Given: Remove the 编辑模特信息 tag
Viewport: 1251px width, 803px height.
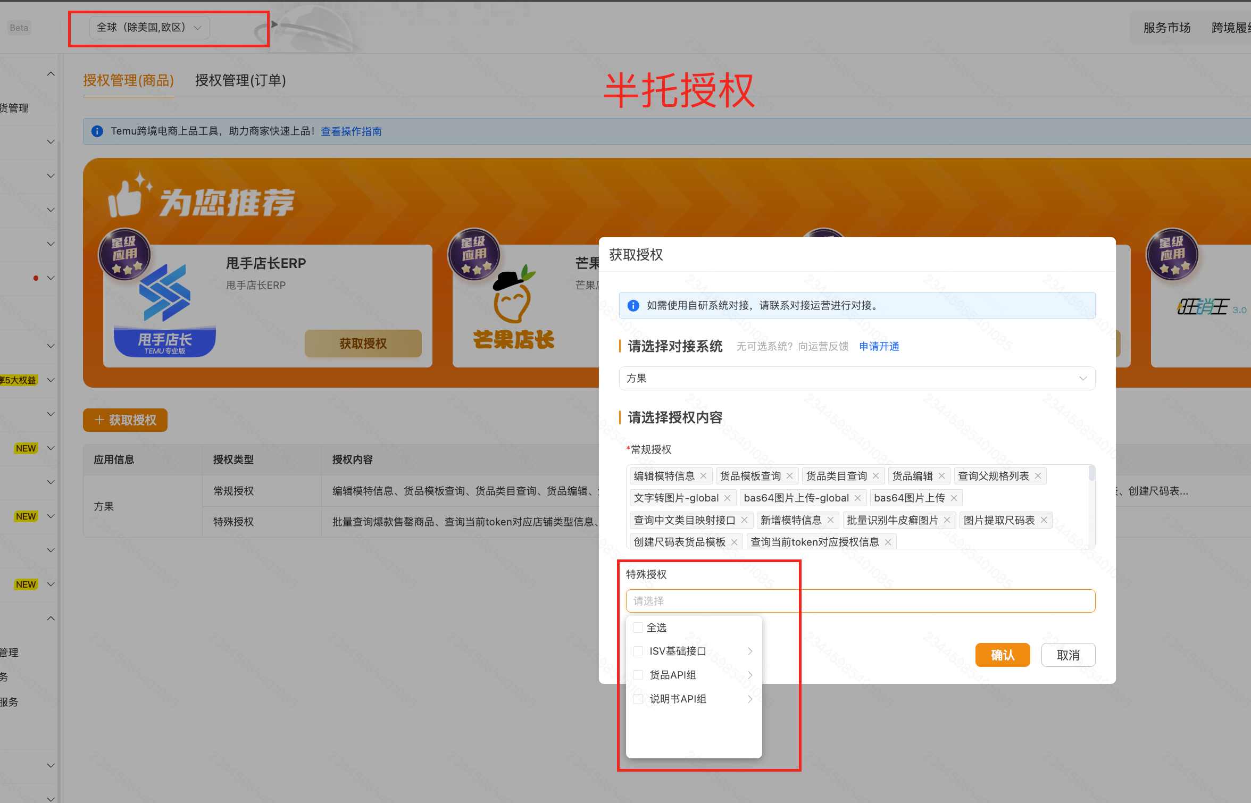Looking at the screenshot, I should [x=703, y=476].
